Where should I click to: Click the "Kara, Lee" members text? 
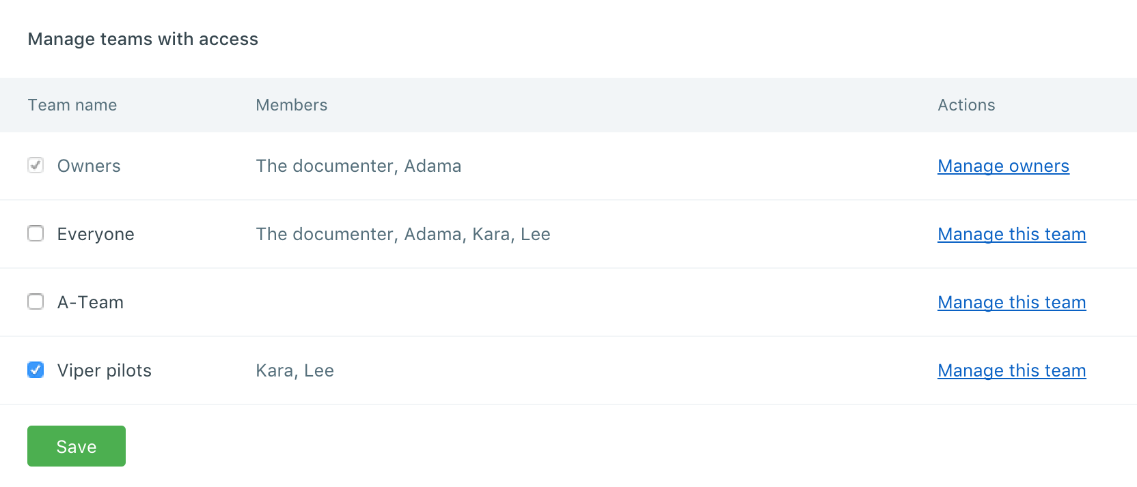(295, 370)
